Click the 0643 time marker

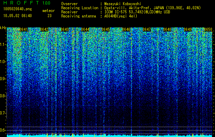point(65,29)
